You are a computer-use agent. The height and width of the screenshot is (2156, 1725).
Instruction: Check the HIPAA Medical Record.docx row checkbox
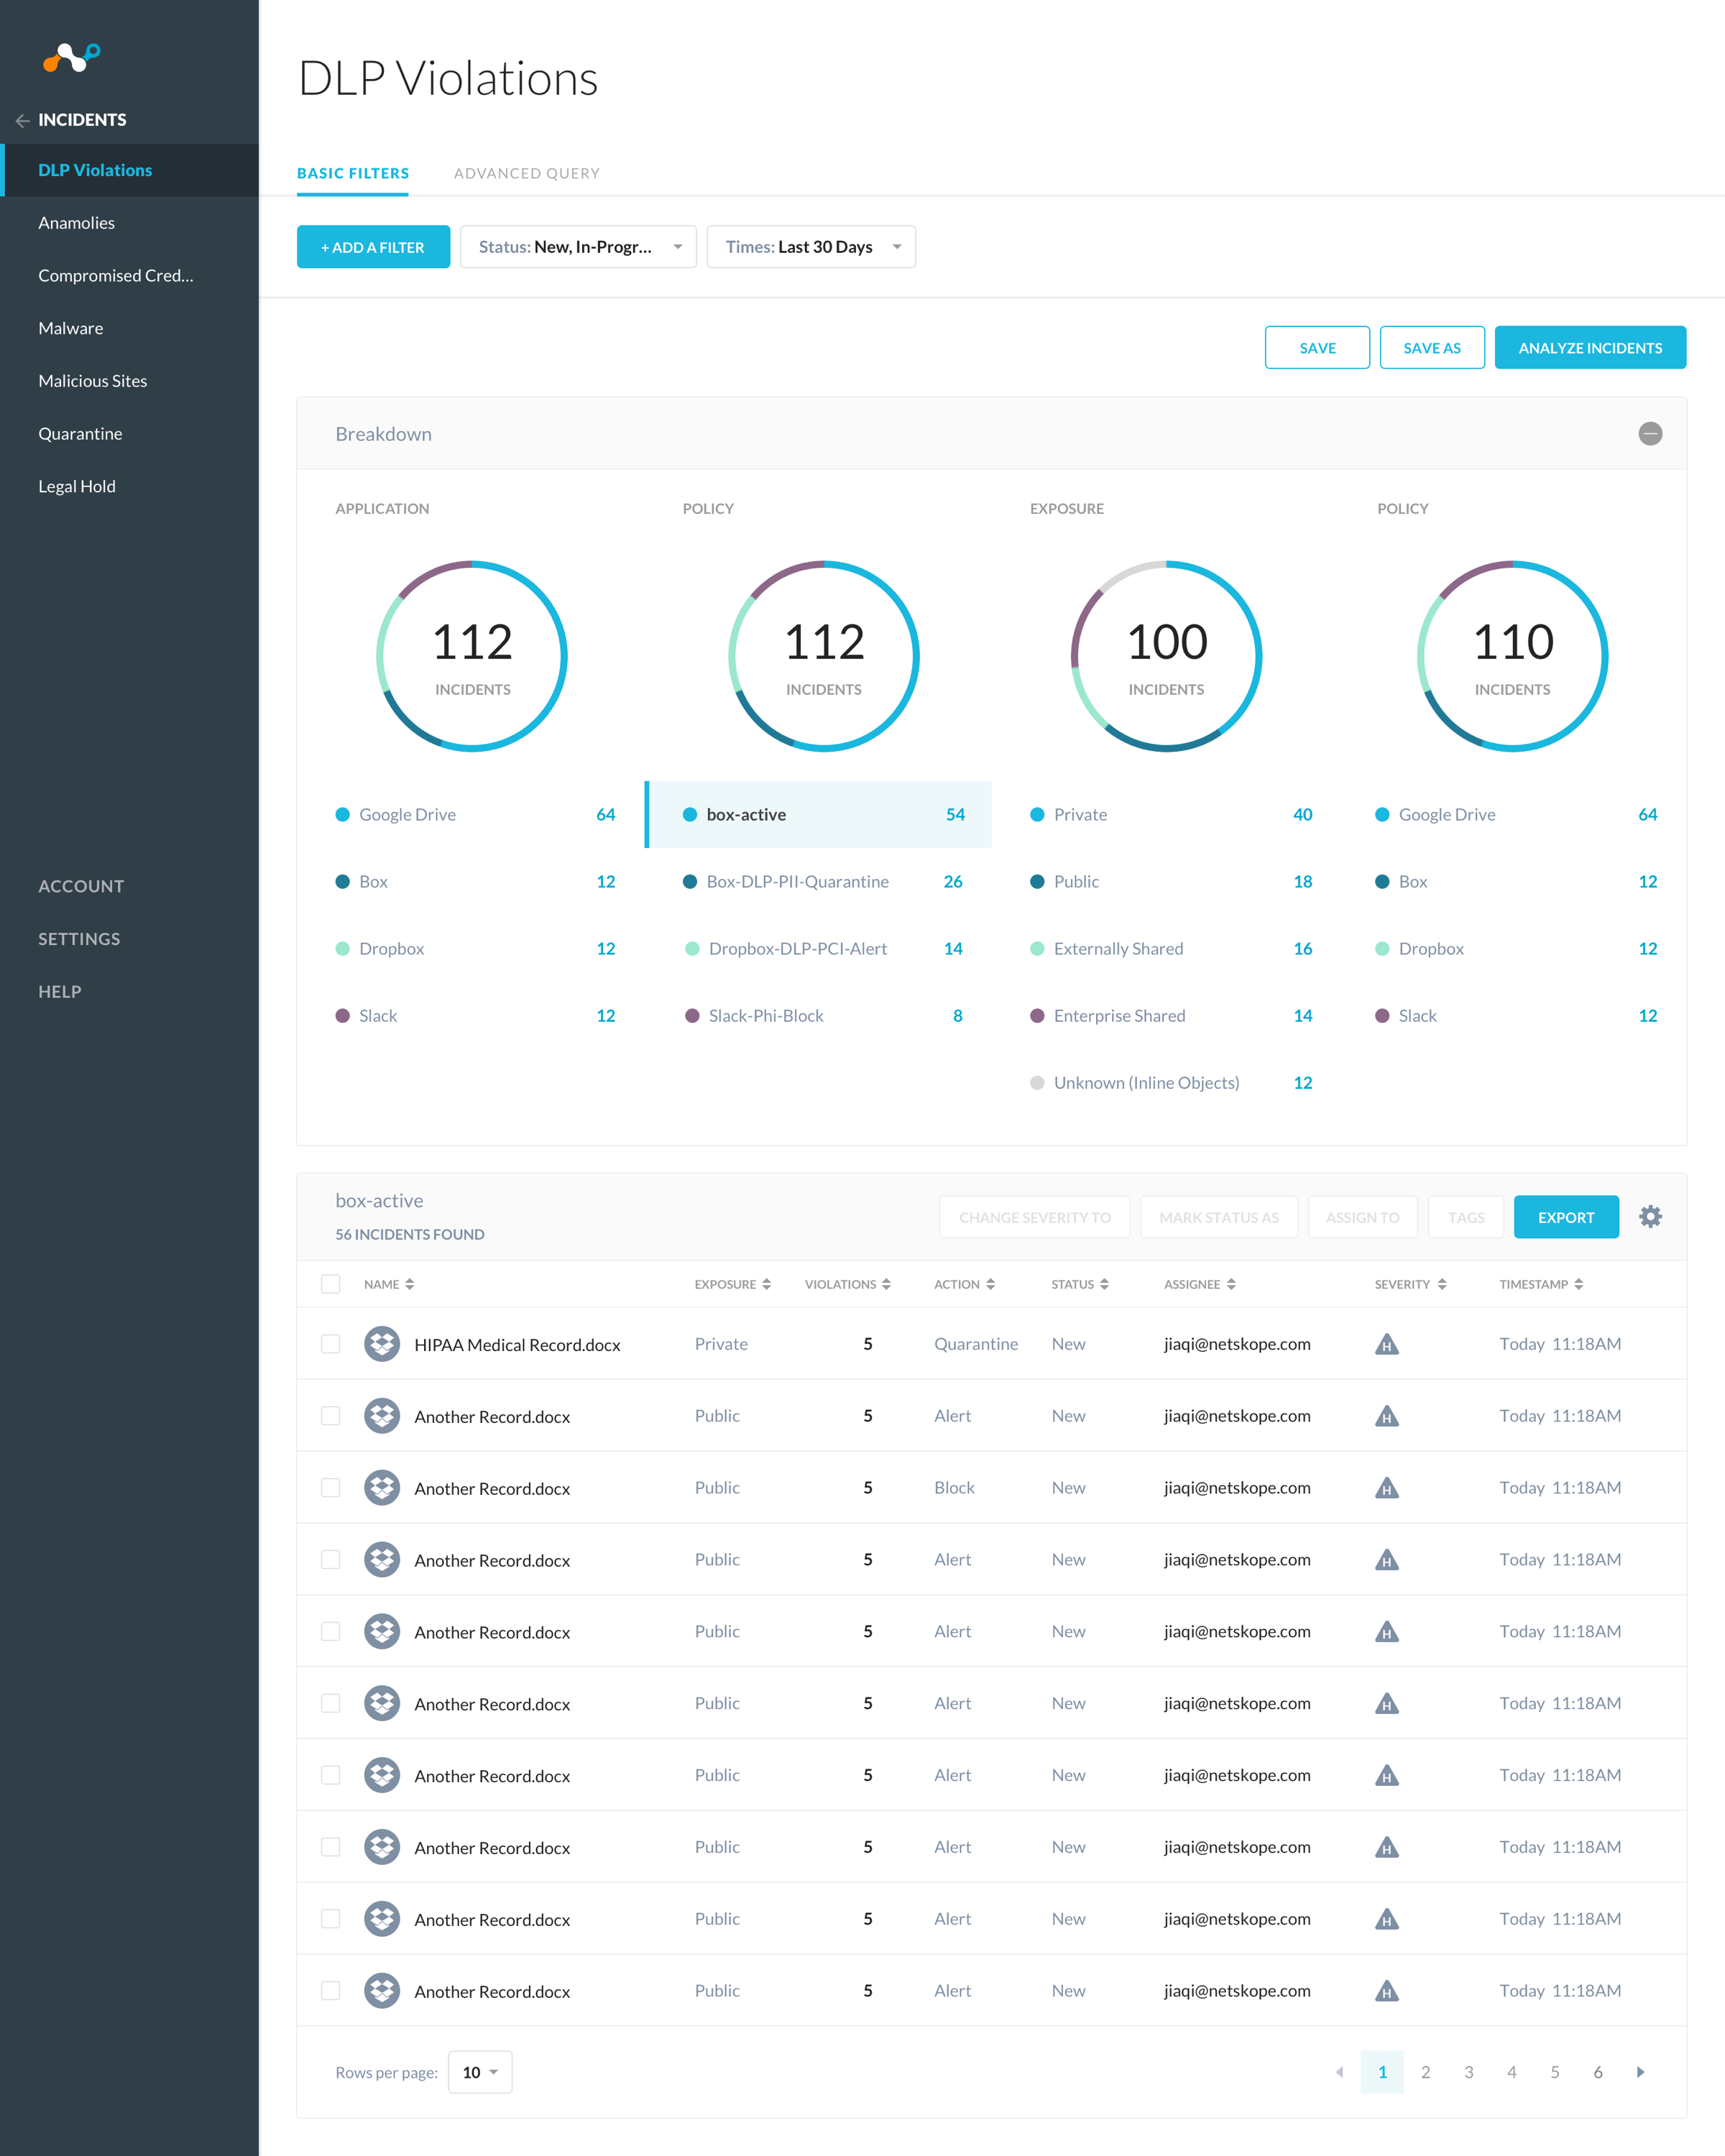(331, 1344)
